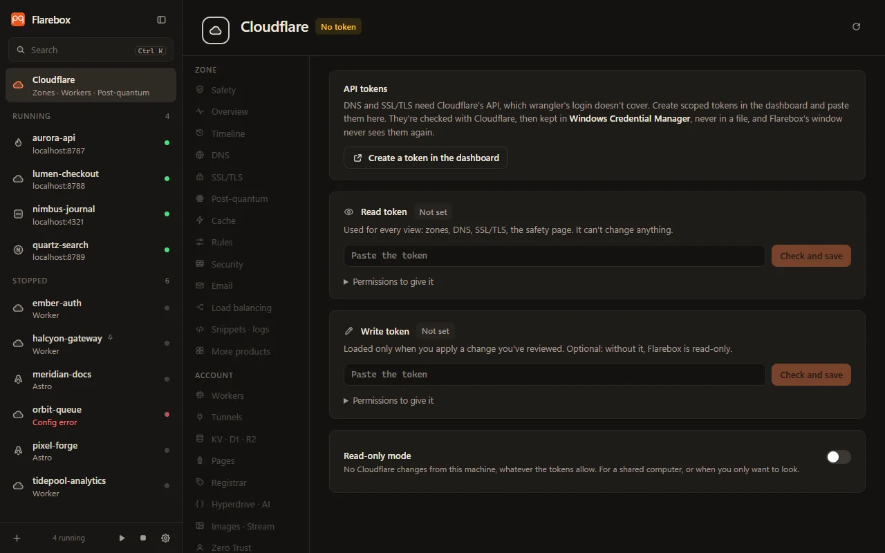Select the meridian-docs Astro project
885x553 pixels.
[x=91, y=379]
